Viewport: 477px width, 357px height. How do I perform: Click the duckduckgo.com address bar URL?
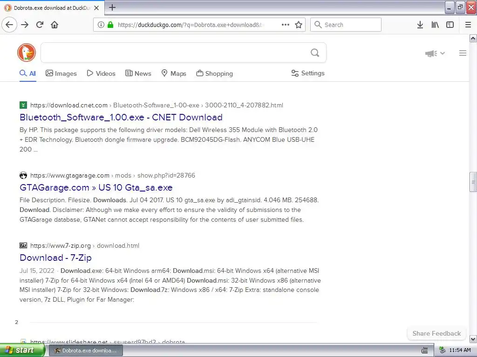[191, 25]
